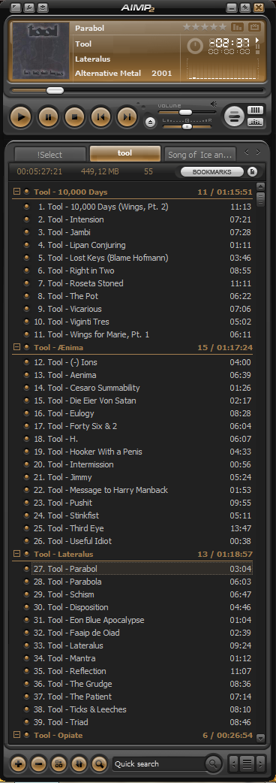Open the Song of Ice an... tab
The width and height of the screenshot is (276, 783).
coord(200,154)
